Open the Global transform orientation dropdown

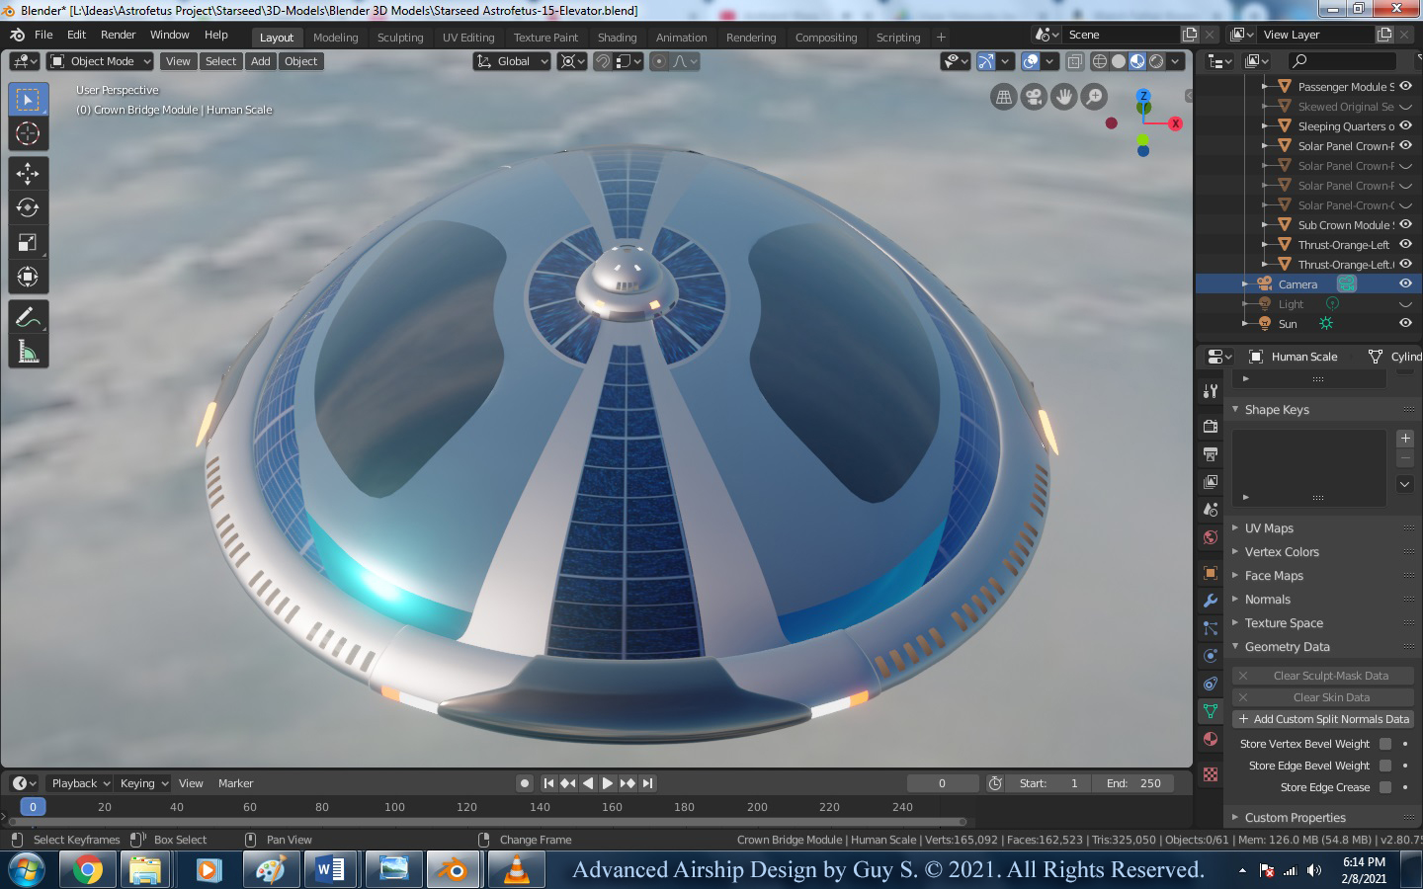512,61
